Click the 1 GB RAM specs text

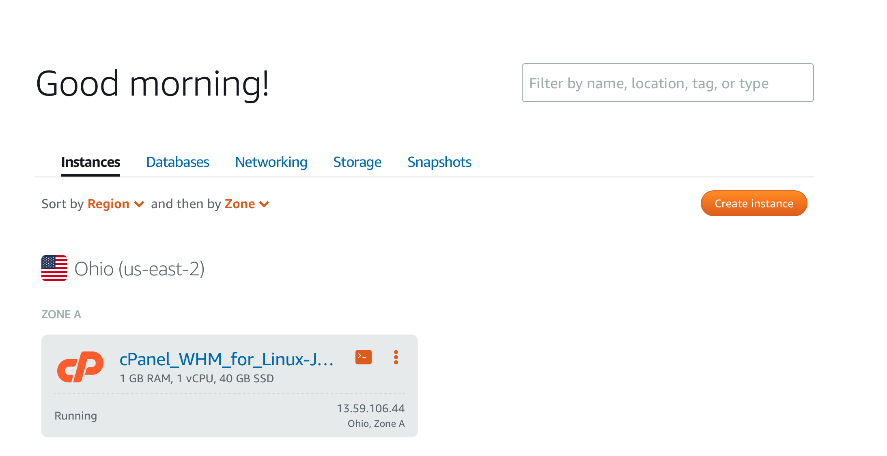coord(197,379)
